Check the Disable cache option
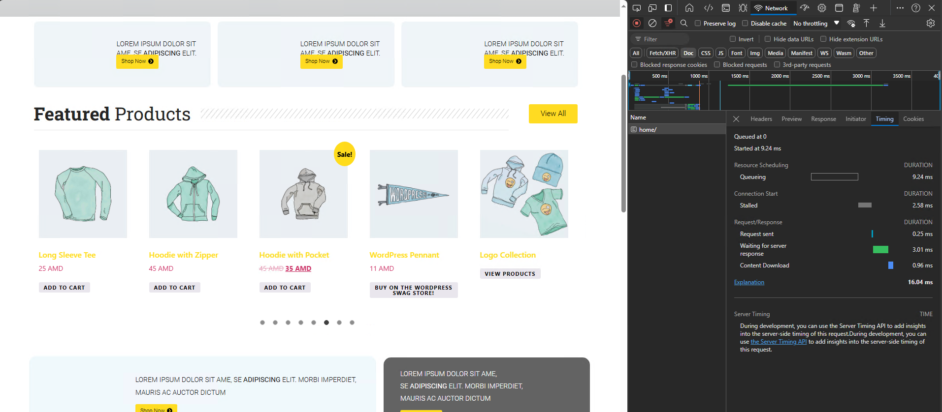The image size is (942, 412). pyautogui.click(x=745, y=23)
